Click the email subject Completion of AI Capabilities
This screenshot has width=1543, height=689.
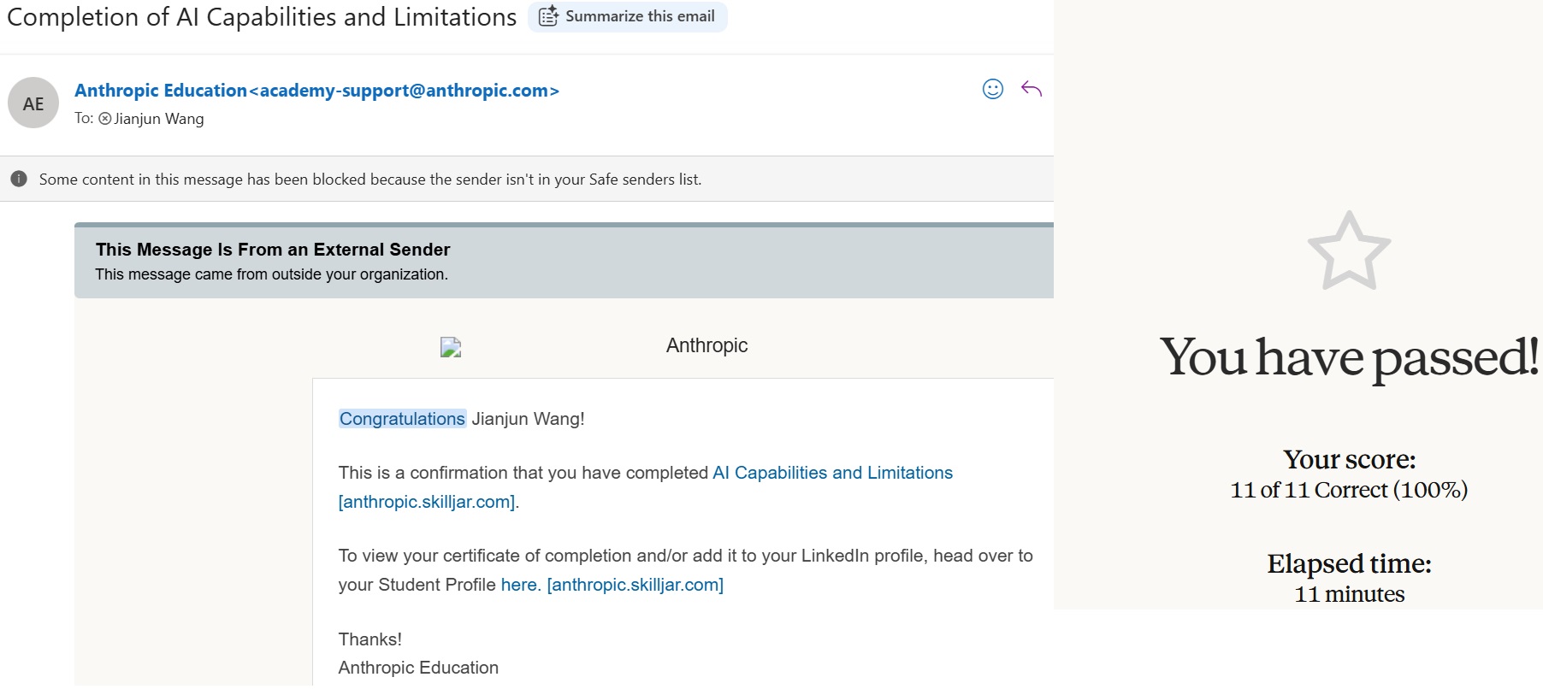[x=262, y=17]
